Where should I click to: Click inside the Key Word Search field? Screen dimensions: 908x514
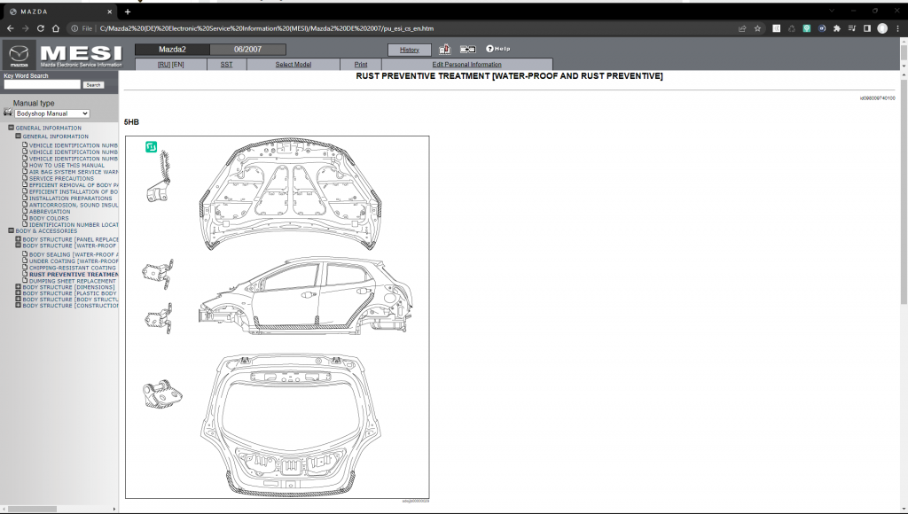tap(43, 84)
